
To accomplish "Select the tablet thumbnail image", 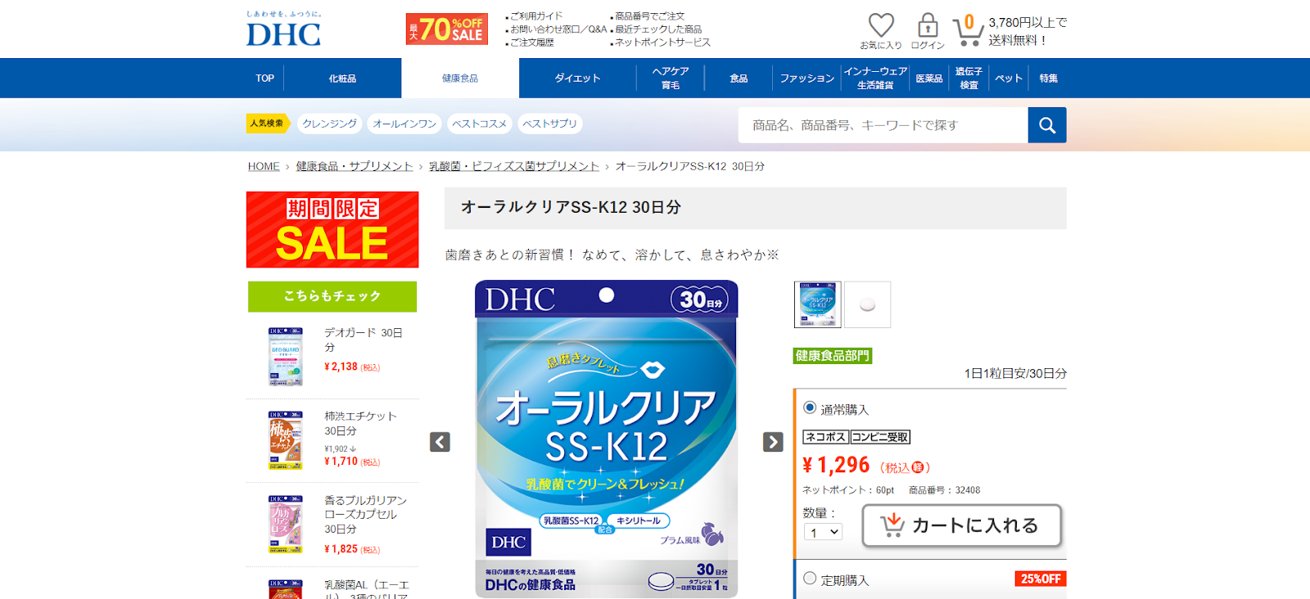I will tap(868, 304).
